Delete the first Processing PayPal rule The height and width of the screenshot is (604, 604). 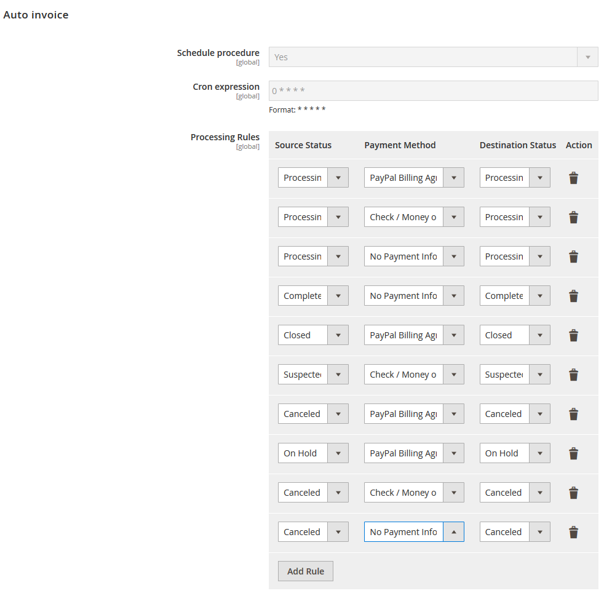click(x=573, y=178)
